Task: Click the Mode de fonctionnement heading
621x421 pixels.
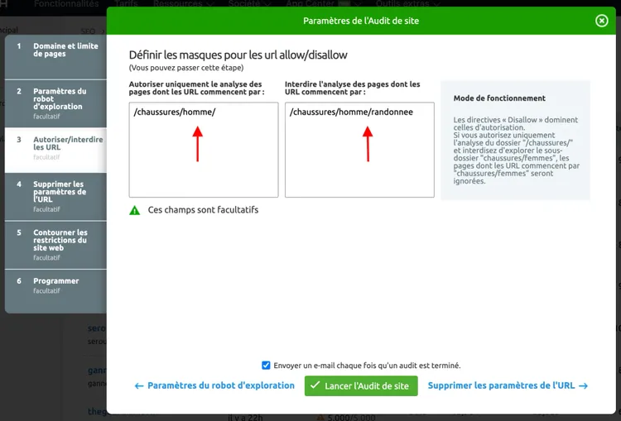Action: [499, 98]
